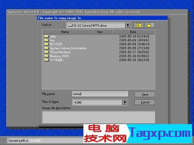Select the RECYCLER folder icon
Screen dimensions: 194x145
coord(47,44)
